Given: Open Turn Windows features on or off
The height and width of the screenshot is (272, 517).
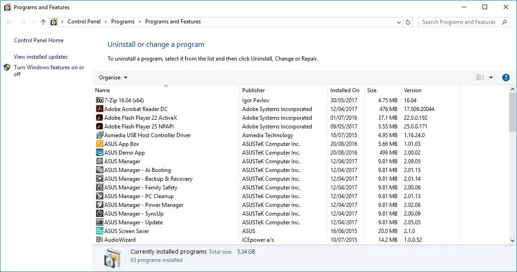Looking at the screenshot, I should point(49,71).
